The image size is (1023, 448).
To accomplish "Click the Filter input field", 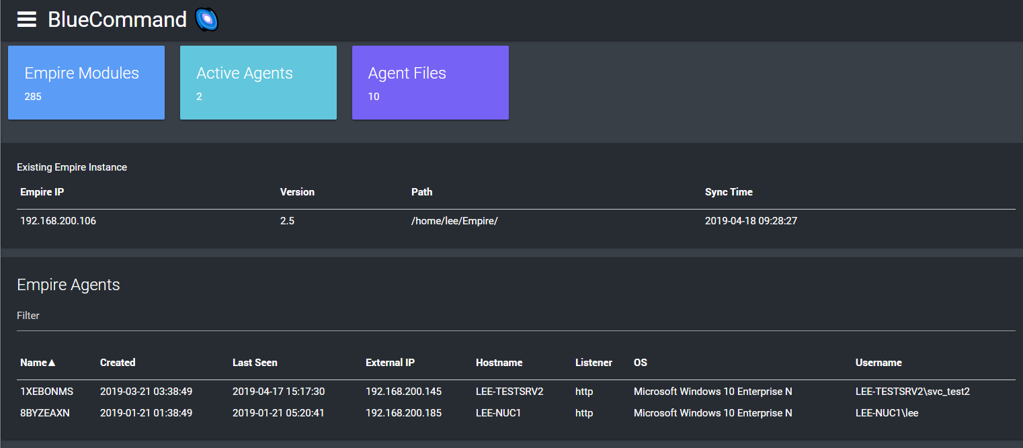I will point(516,316).
